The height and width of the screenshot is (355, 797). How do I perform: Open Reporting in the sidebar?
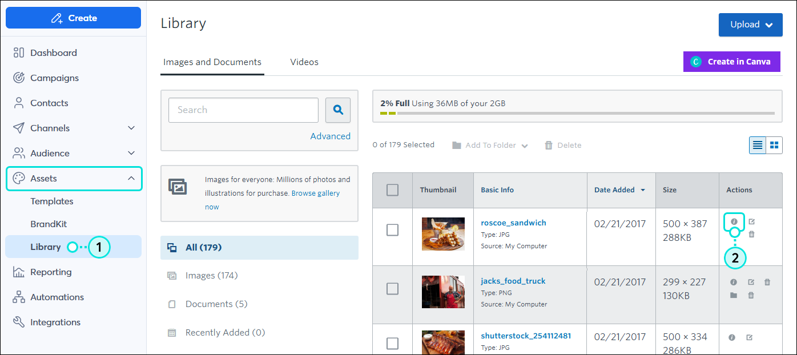51,272
